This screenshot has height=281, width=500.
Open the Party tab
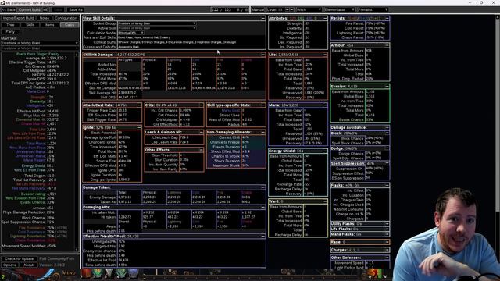10,31
